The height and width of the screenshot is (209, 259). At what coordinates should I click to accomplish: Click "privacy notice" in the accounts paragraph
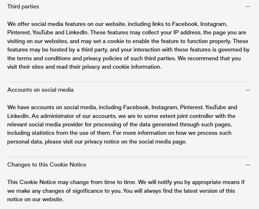click(100, 142)
